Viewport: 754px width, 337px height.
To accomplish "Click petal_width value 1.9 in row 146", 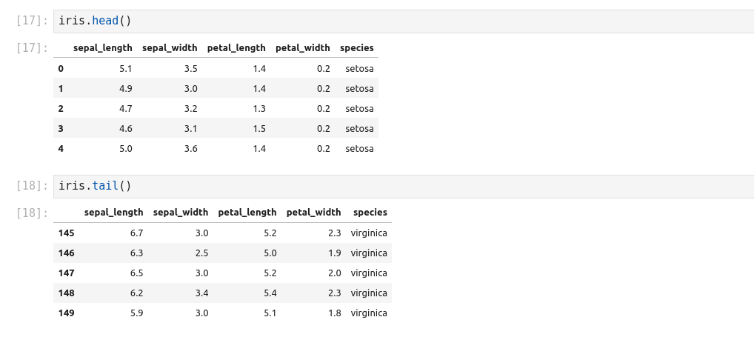I will (334, 253).
